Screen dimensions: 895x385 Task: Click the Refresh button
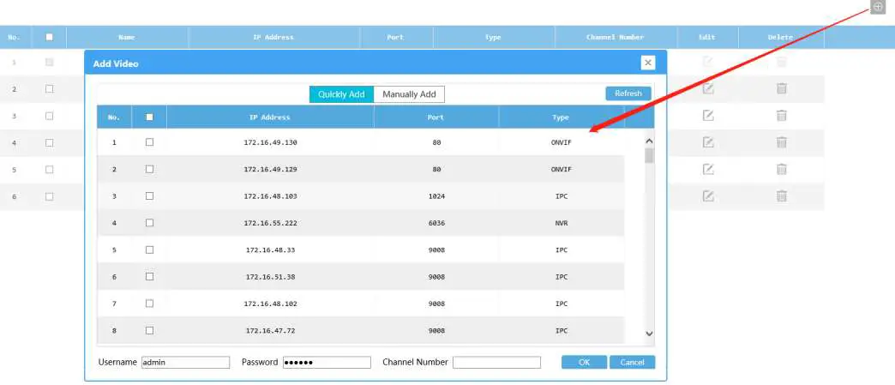click(628, 93)
